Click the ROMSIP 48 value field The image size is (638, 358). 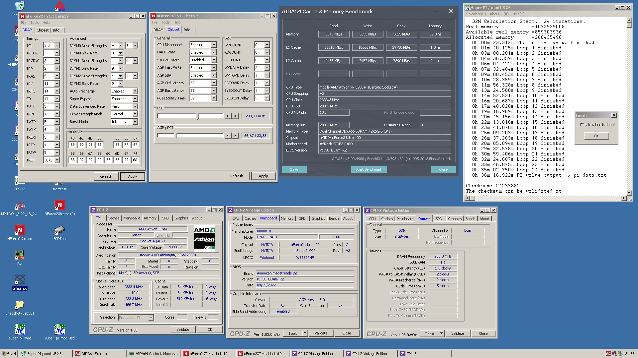coord(72,145)
